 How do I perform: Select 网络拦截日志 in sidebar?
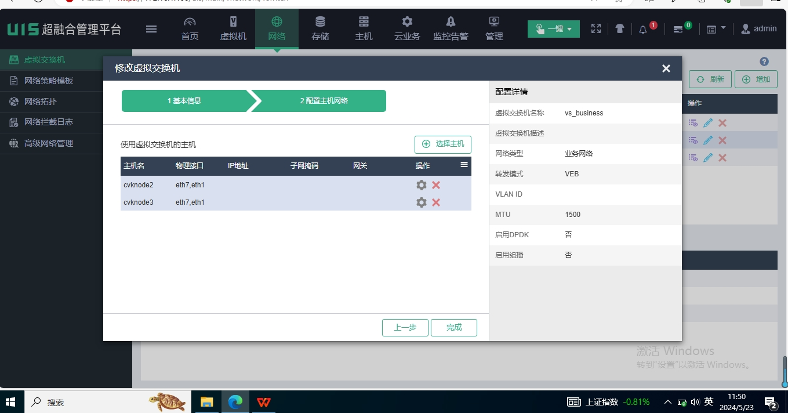click(x=66, y=122)
